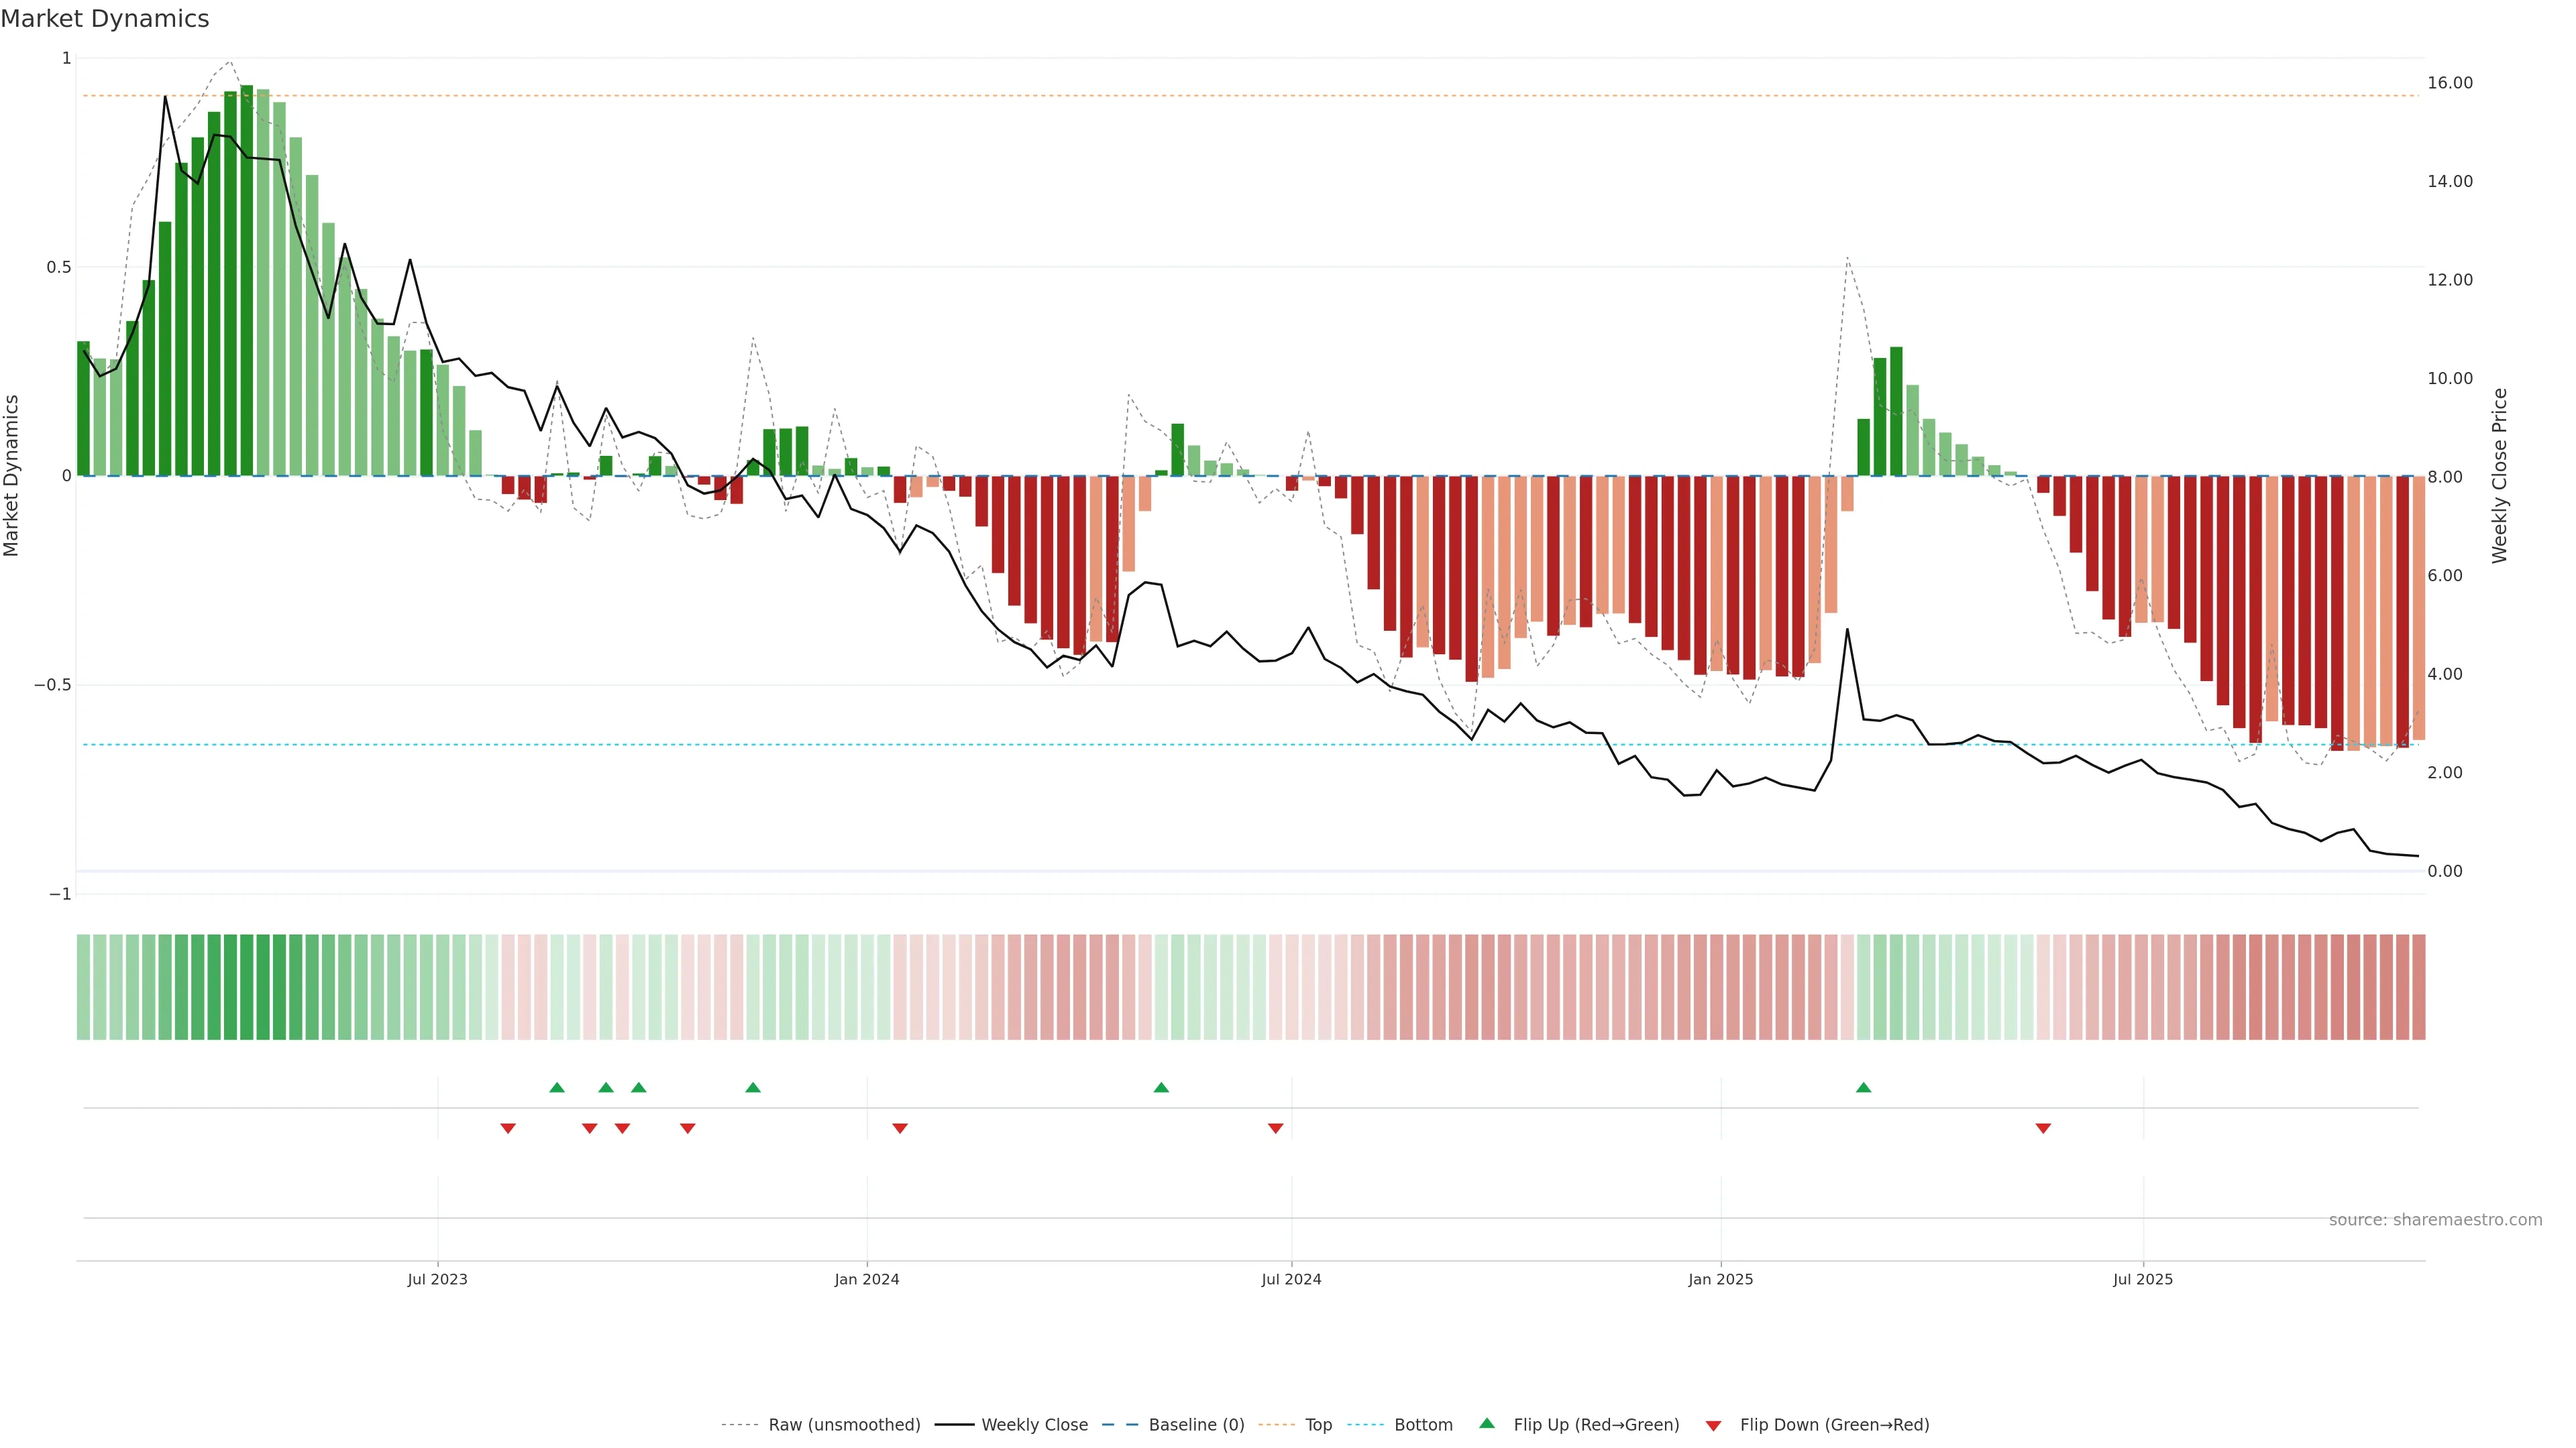Click the leftmost red flip-down triangle marker

(508, 1128)
